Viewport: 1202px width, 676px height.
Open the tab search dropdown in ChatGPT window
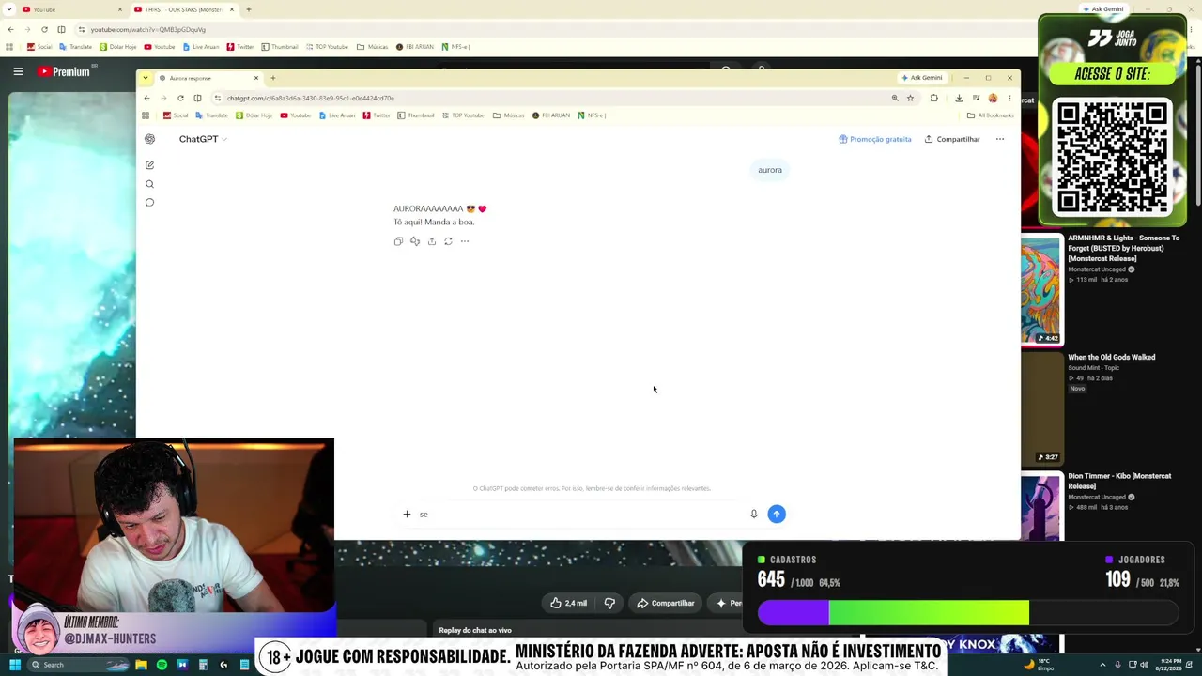147,78
